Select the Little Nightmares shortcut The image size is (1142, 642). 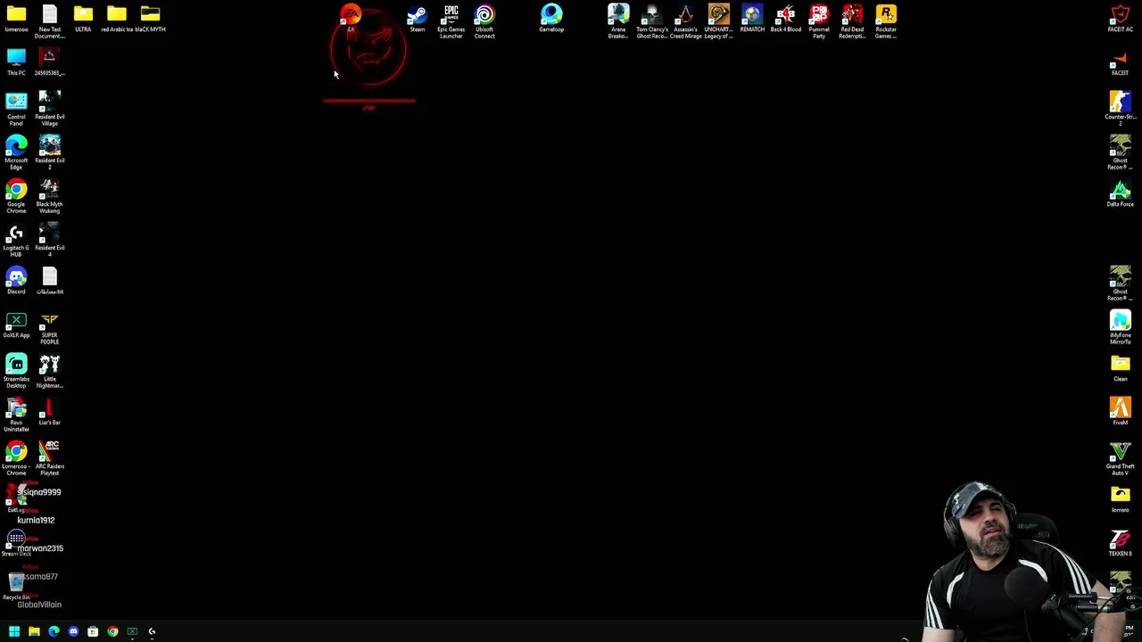pos(49,371)
